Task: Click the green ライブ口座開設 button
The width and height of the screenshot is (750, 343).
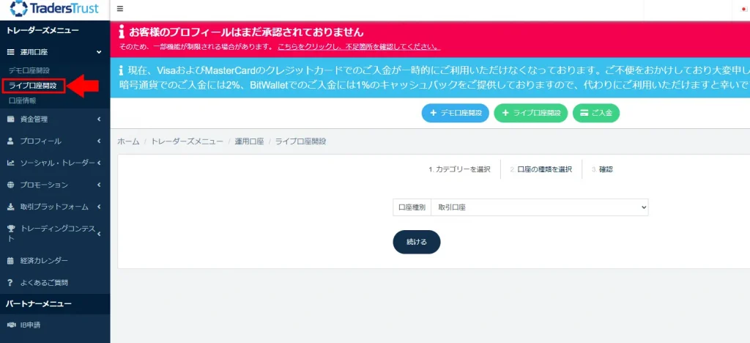Action: (x=530, y=114)
